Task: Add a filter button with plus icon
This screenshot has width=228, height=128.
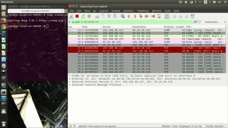Action: (x=225, y=22)
